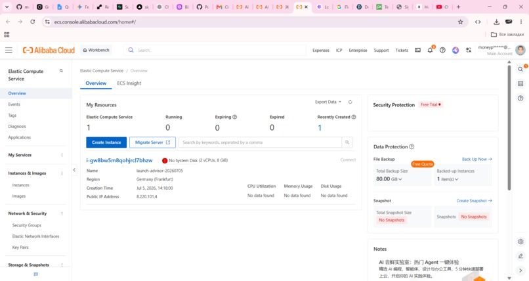Open the help question mark icon

pos(442,51)
